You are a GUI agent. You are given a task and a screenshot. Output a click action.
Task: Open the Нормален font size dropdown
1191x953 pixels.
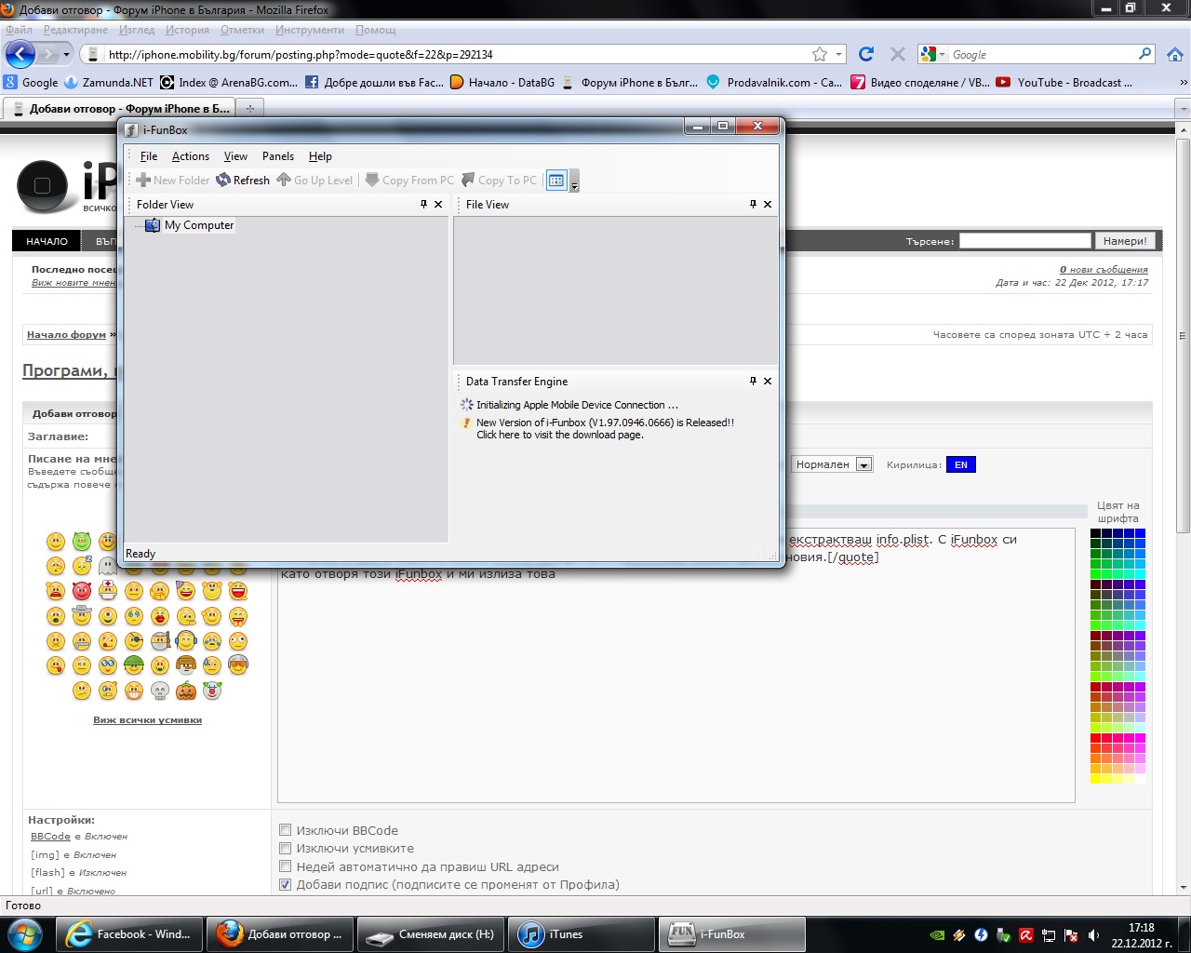(832, 464)
